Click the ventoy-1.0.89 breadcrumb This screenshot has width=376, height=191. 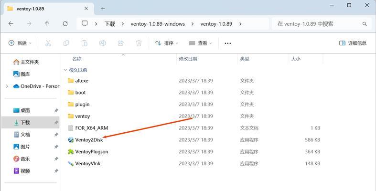pos(216,24)
